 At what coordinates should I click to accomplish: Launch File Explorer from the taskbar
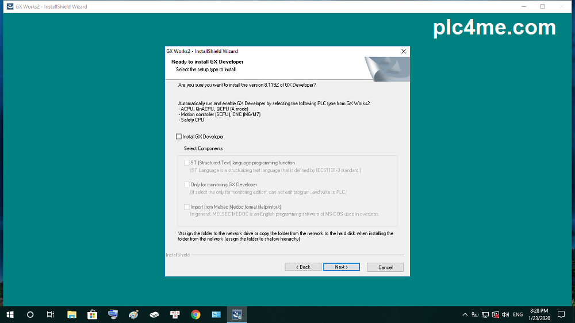pos(72,314)
